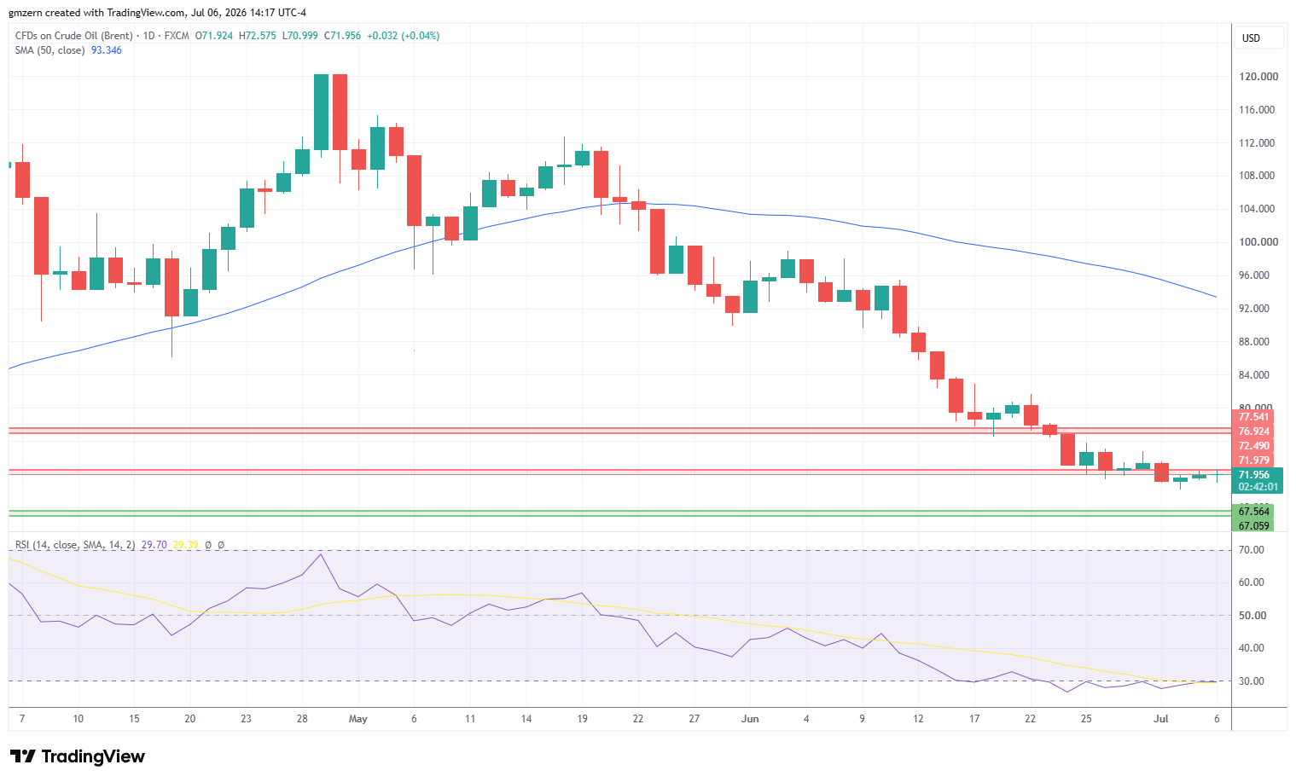The image size is (1296, 782).
Task: Click the 67.059 green price label
Action: [1254, 526]
